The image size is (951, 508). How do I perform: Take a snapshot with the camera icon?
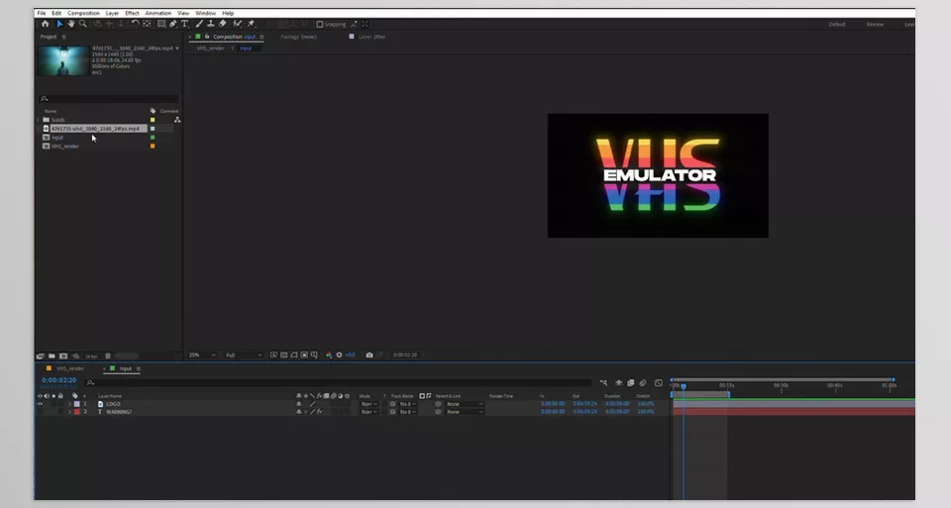pyautogui.click(x=369, y=355)
